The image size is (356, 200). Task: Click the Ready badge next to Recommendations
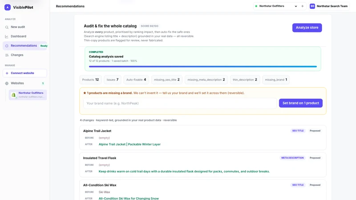[x=44, y=46]
